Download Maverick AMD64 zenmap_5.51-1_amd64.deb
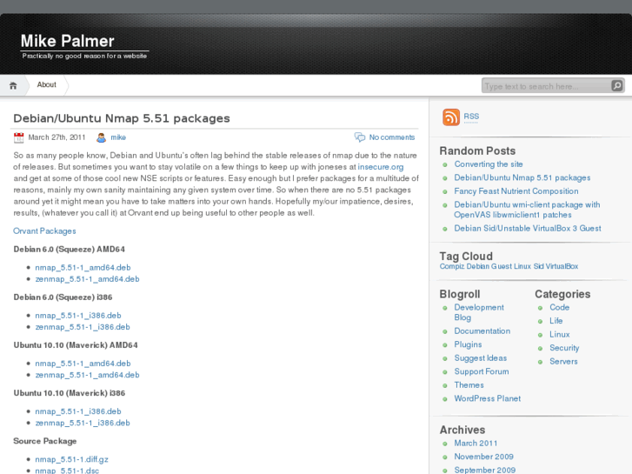The height and width of the screenshot is (474, 632). [87, 375]
